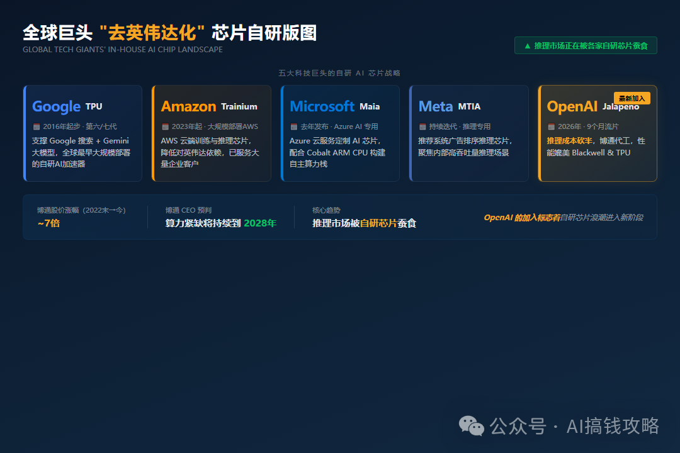Click the Google description starting 支撑 Google 搜索
The image size is (680, 453).
[81, 153]
